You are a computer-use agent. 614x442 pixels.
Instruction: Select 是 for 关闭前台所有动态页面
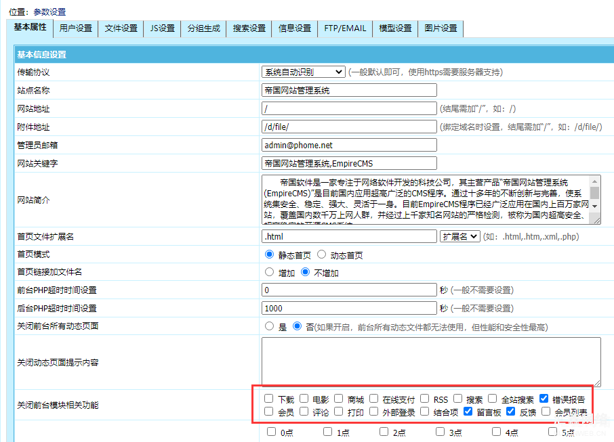click(269, 326)
